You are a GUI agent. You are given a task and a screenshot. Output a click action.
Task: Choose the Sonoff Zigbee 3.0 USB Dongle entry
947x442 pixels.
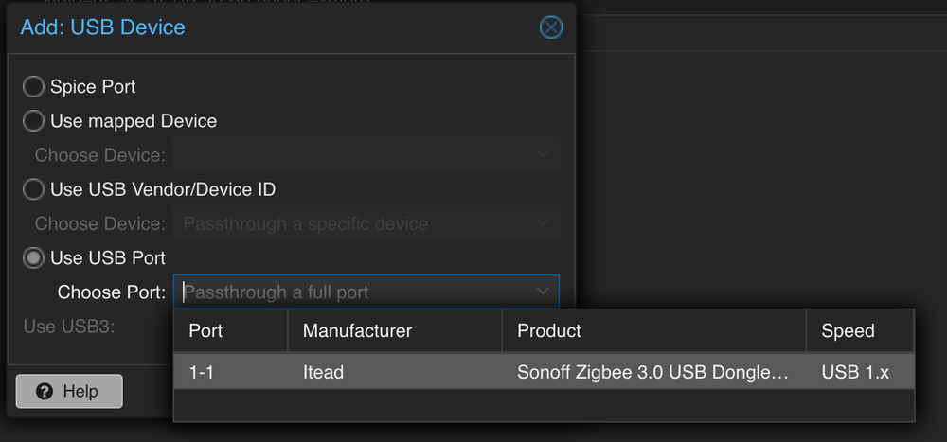tap(654, 372)
